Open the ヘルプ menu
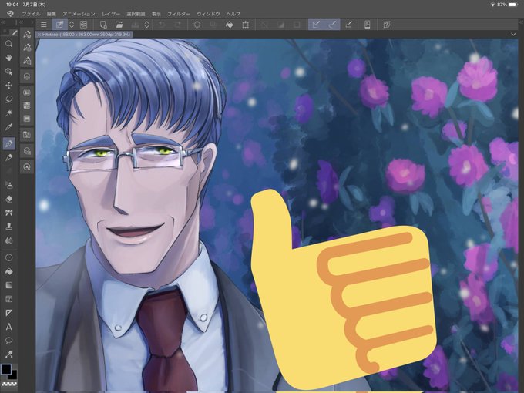The height and width of the screenshot is (393, 524). pyautogui.click(x=233, y=14)
